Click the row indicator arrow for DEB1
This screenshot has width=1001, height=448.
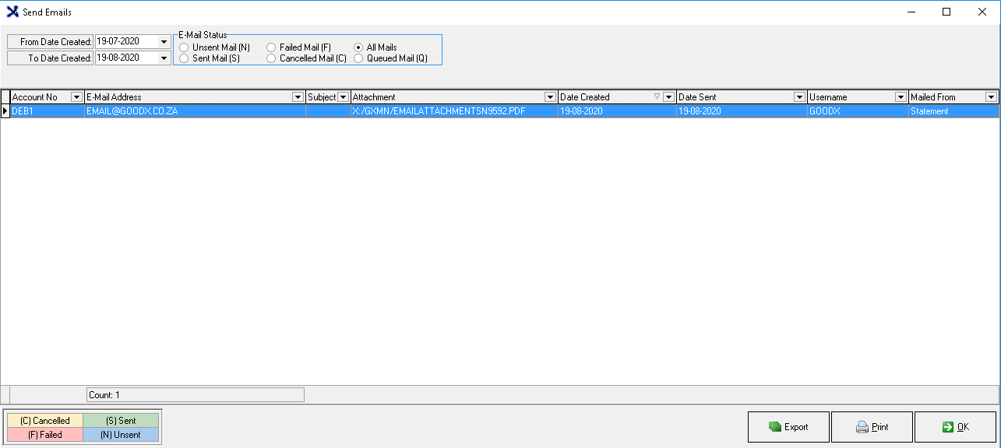point(5,111)
